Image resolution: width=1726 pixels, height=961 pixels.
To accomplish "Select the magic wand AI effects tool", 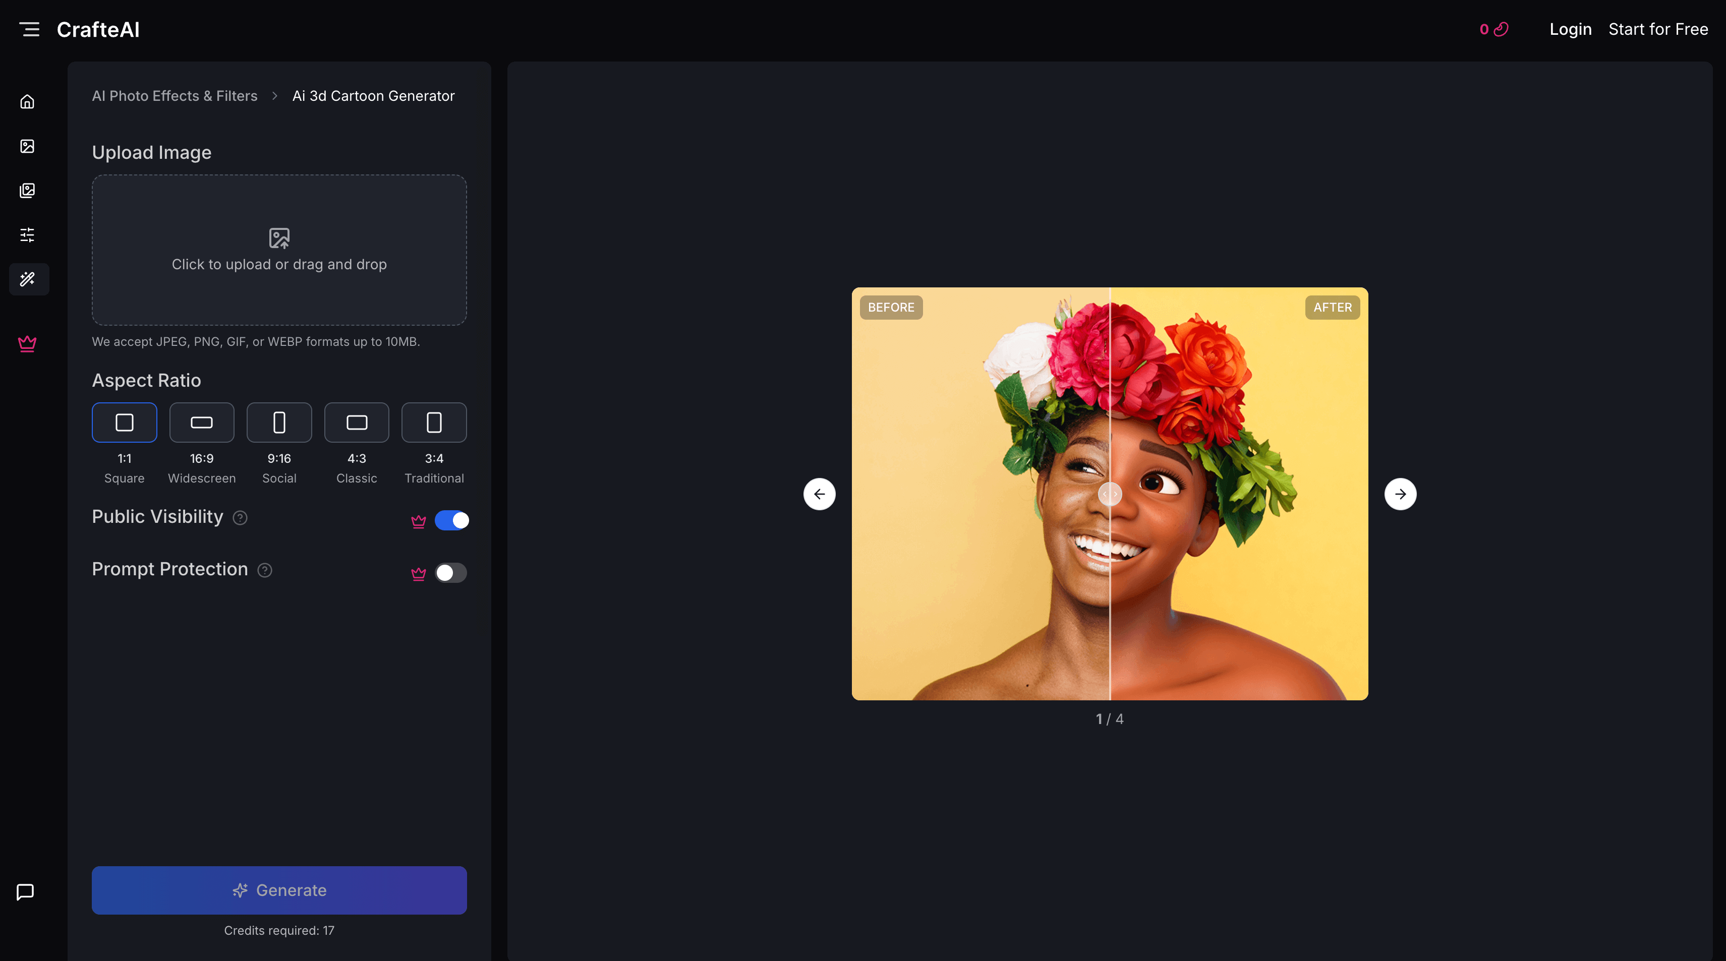I will tap(27, 279).
